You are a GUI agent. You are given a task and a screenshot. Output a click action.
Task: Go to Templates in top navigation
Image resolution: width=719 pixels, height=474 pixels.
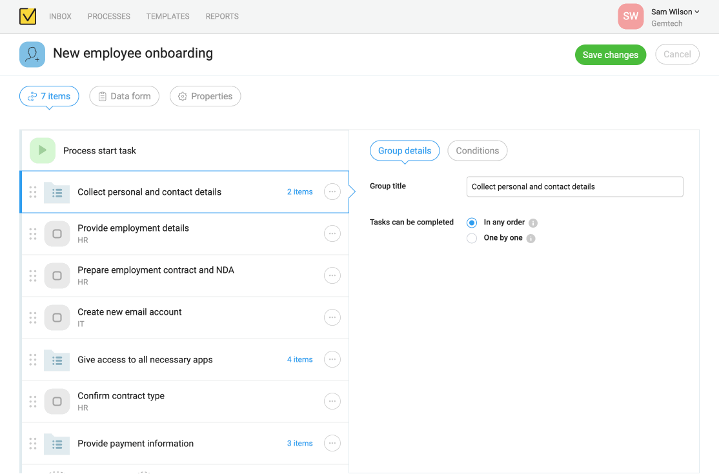(168, 17)
